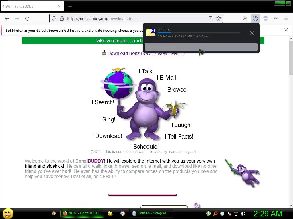
Task: Click the flag with red X tray icon
Action: pos(229,214)
